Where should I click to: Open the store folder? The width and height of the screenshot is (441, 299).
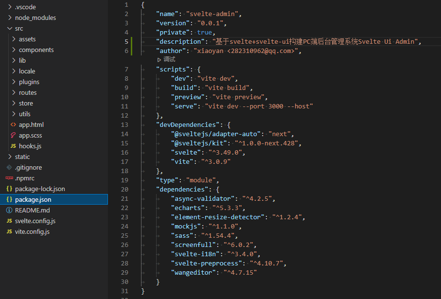tap(26, 103)
